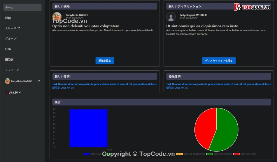Click the sidebar PatsyMetz-OWNER avatar image
The width and height of the screenshot is (277, 162).
click(7, 81)
